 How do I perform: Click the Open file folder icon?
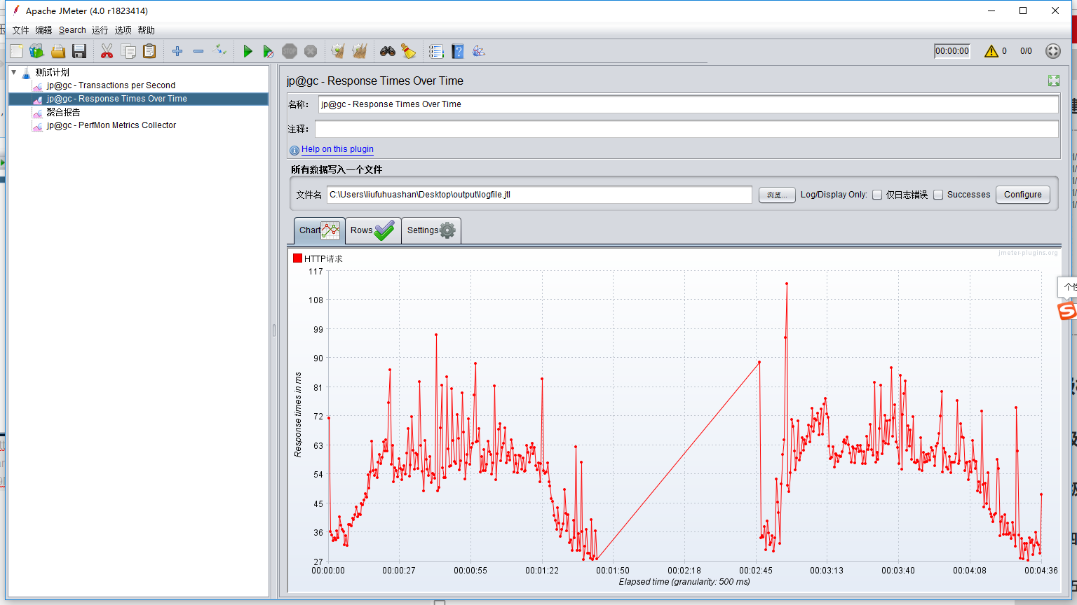[58, 51]
